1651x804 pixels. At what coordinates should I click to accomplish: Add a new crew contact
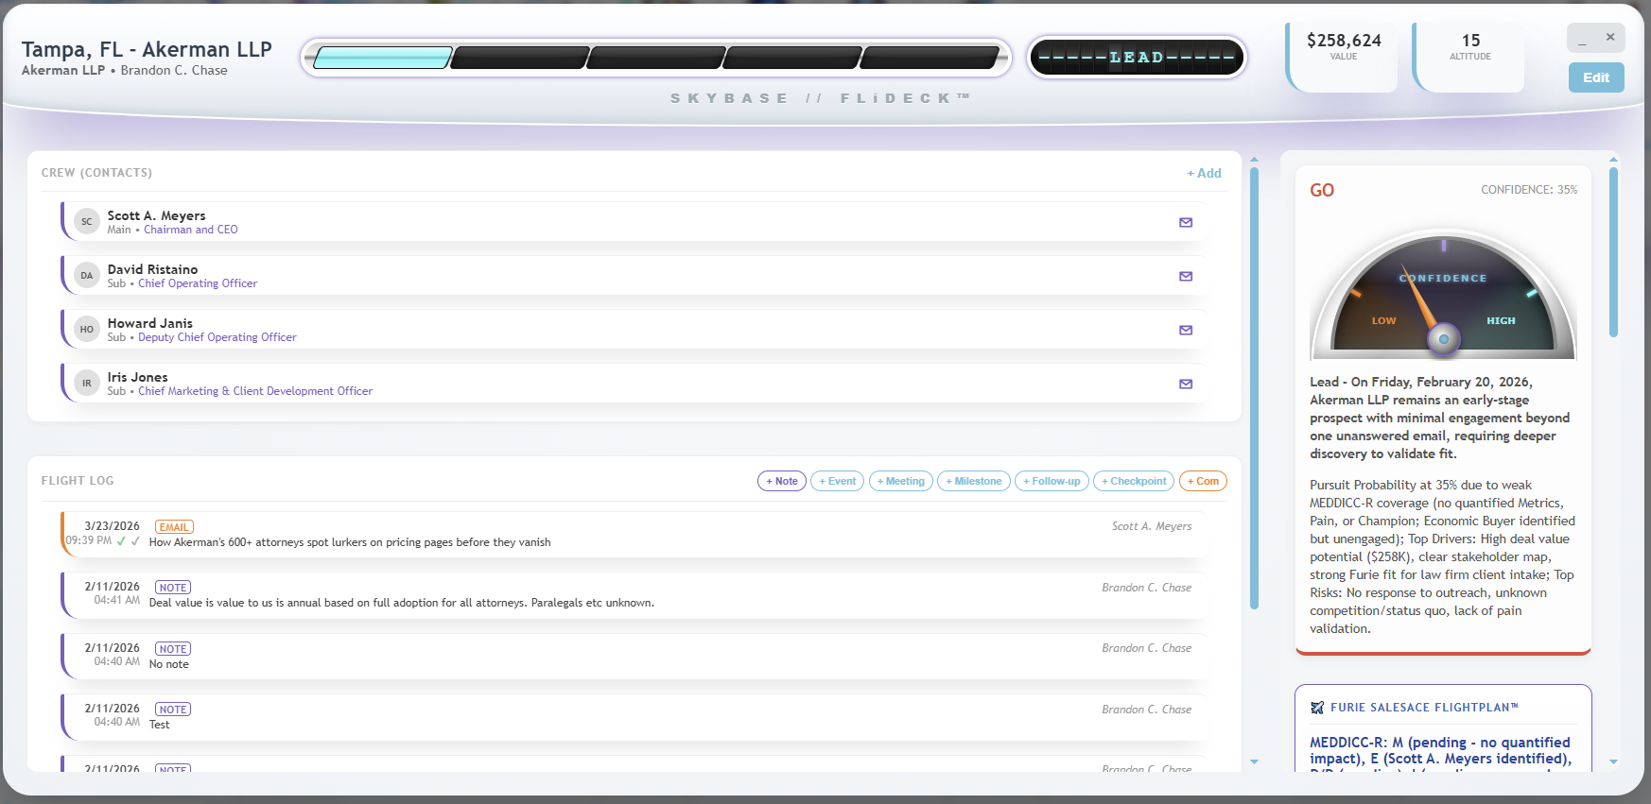(1205, 173)
